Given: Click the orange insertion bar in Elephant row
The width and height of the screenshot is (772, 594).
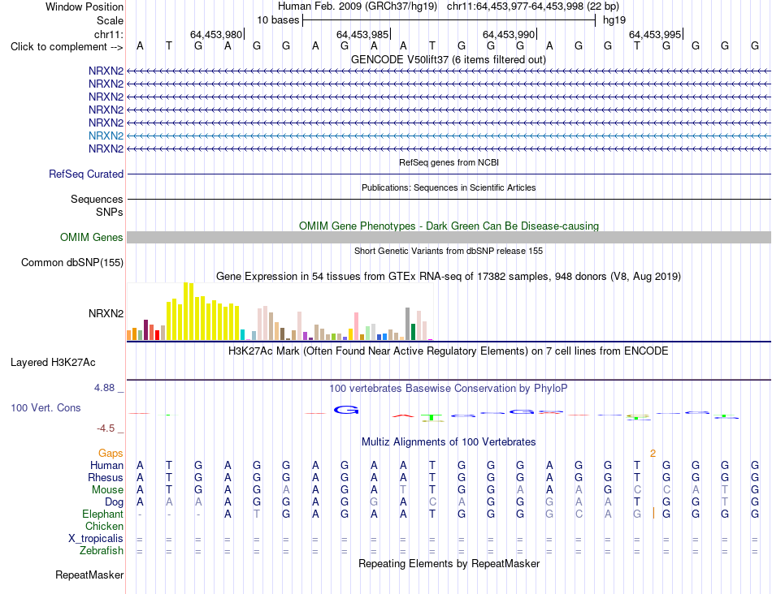Looking at the screenshot, I should [653, 514].
